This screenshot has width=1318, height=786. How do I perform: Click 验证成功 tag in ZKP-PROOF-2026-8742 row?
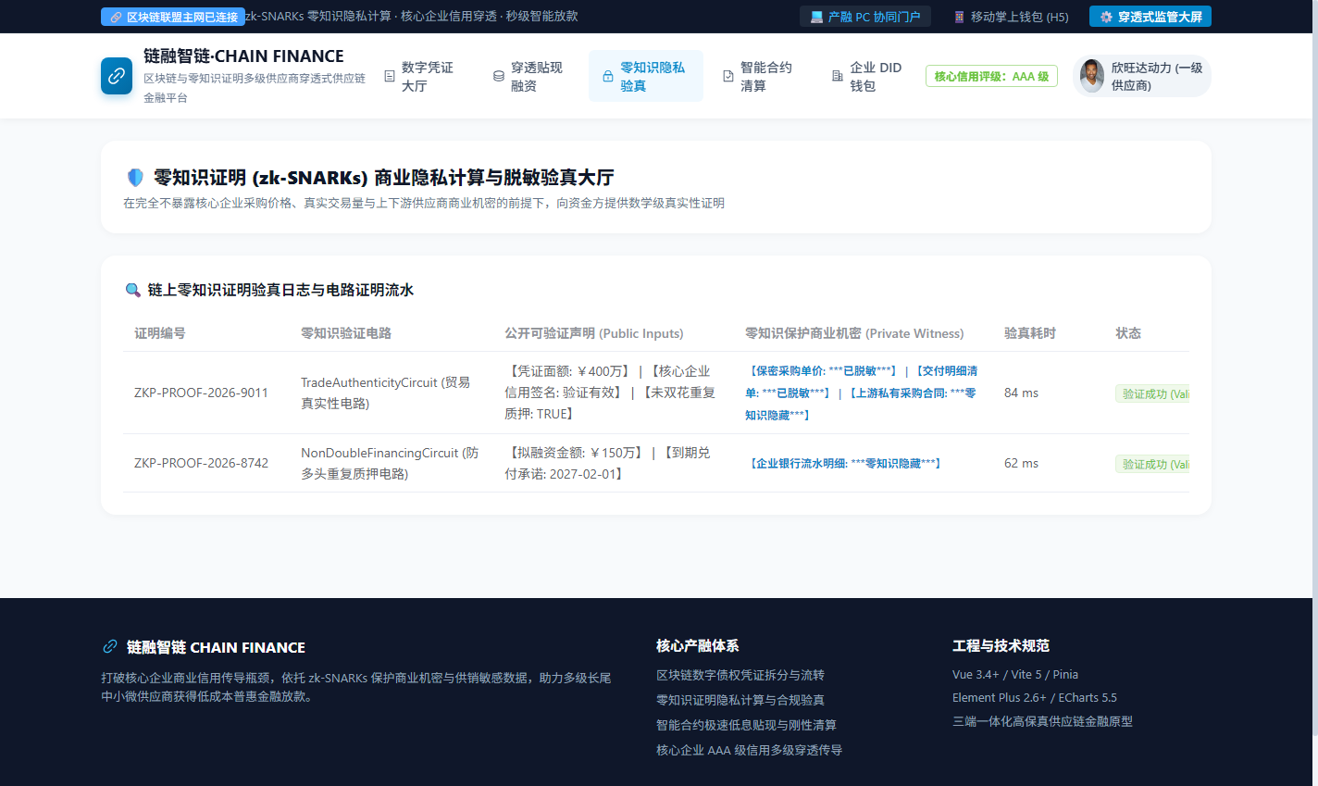pos(1152,464)
